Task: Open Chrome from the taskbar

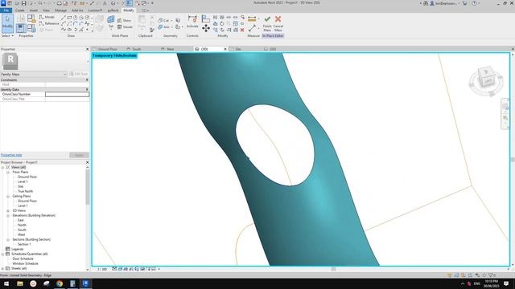Action: click(x=60, y=283)
